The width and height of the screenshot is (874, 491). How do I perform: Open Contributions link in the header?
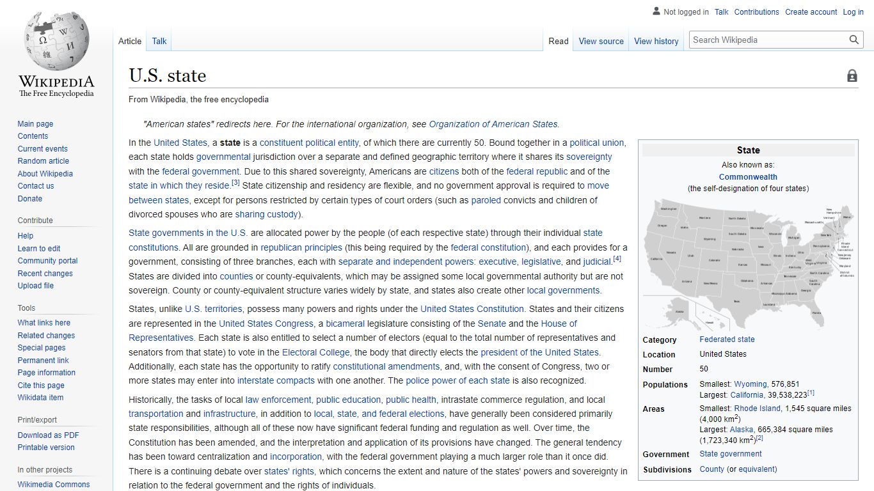(757, 12)
